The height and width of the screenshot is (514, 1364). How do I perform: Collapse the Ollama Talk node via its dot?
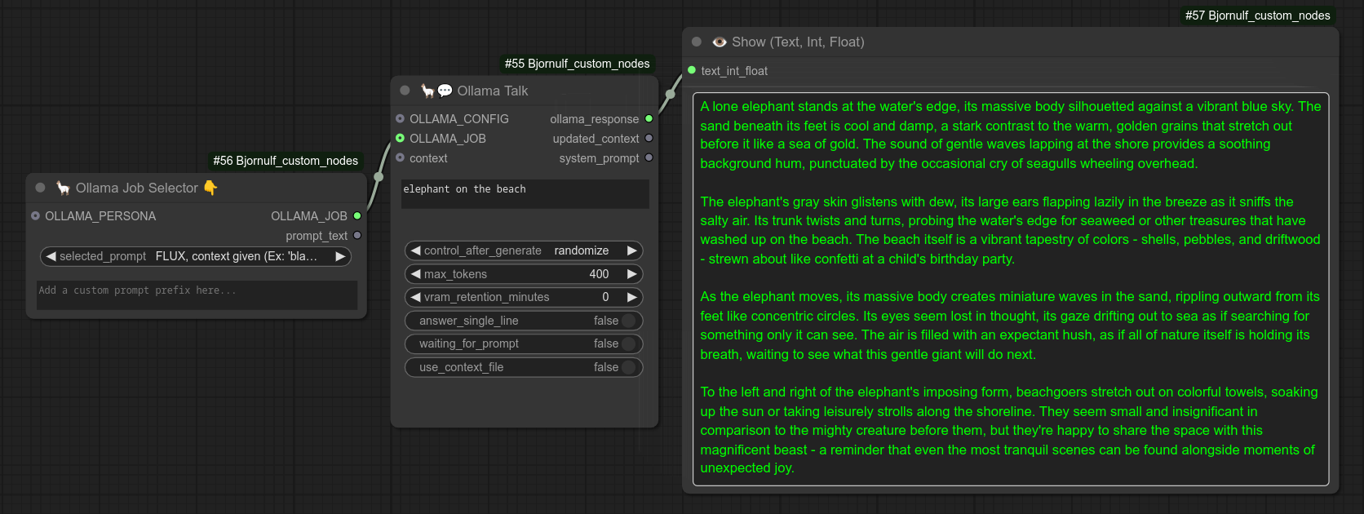[405, 91]
